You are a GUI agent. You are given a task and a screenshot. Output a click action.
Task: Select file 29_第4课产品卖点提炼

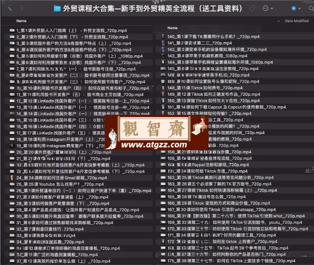[x=78, y=210]
